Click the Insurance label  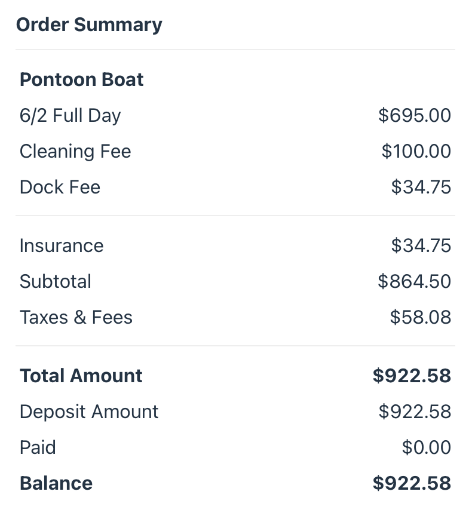62,245
